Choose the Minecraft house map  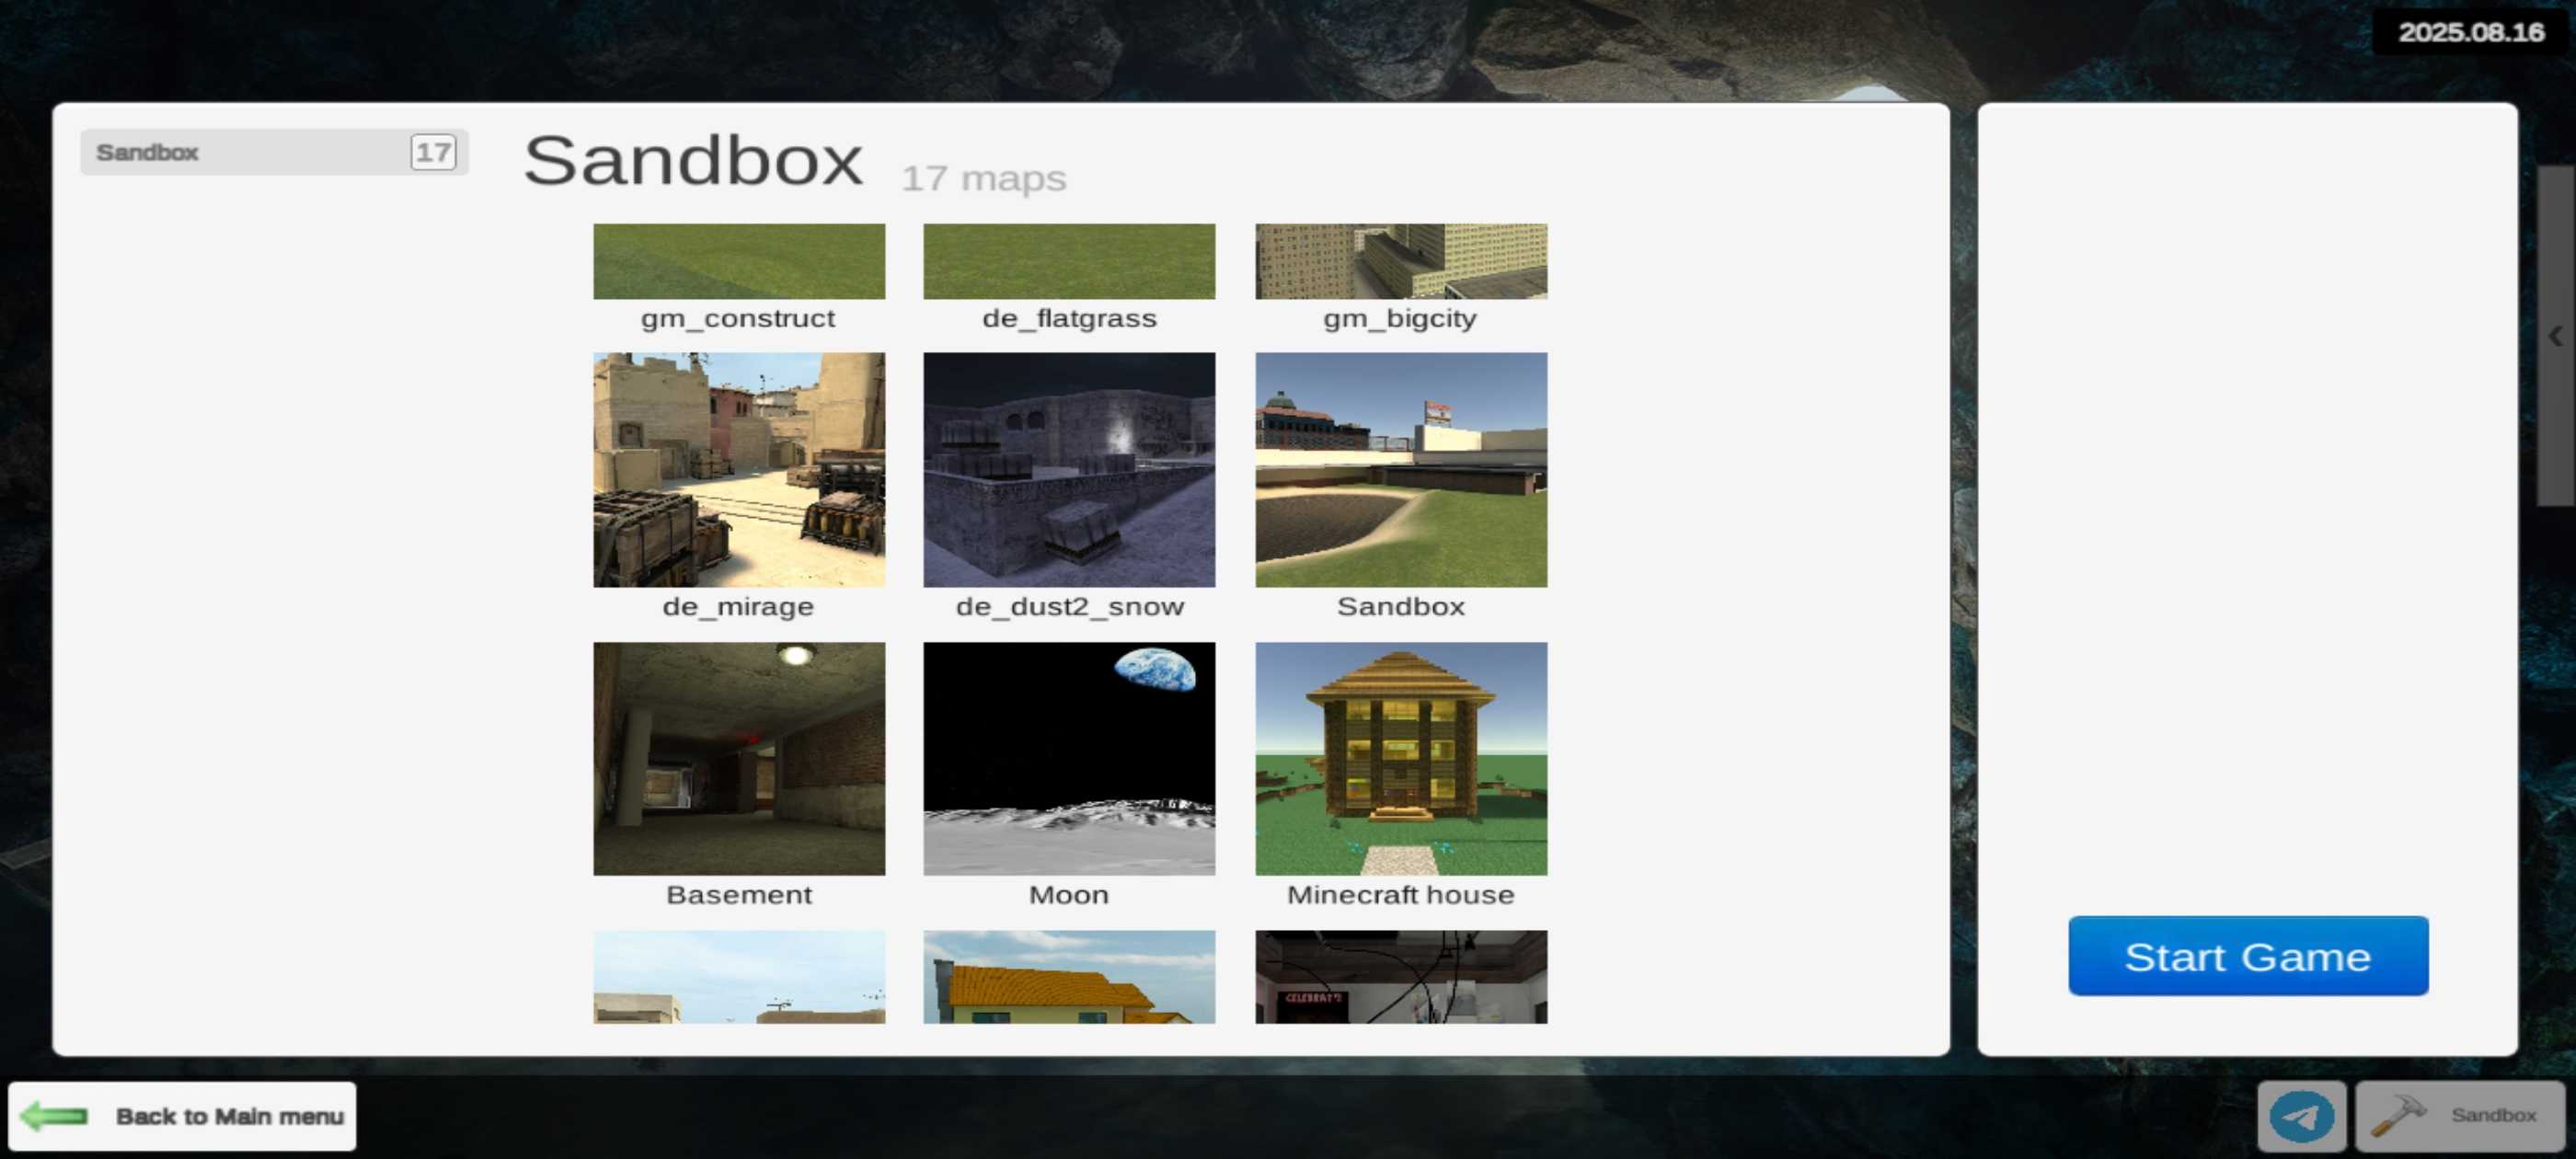point(1400,759)
